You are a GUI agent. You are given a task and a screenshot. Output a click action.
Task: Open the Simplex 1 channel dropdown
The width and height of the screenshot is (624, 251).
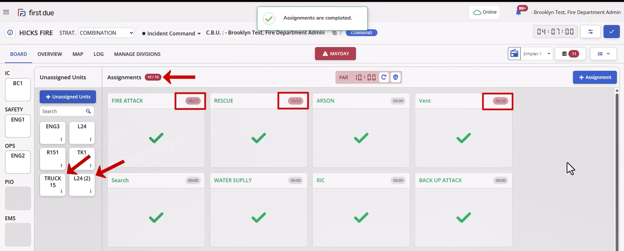pyautogui.click(x=536, y=54)
